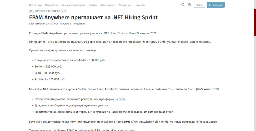Open the '.NET' hub link

point(56,24)
